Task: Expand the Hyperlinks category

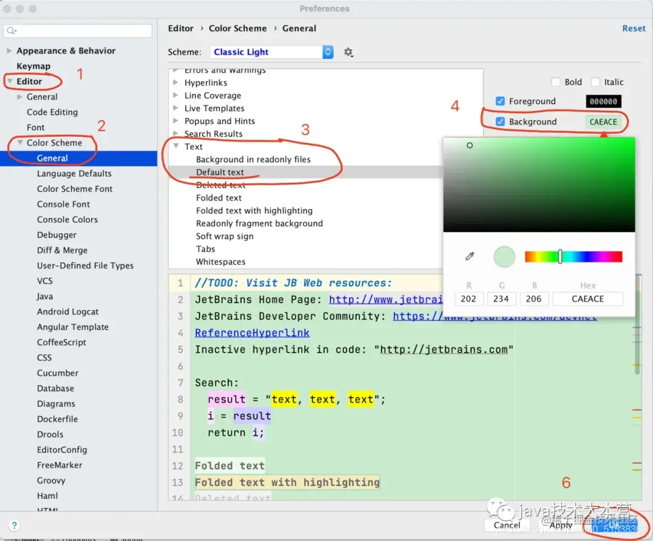Action: pyautogui.click(x=176, y=82)
